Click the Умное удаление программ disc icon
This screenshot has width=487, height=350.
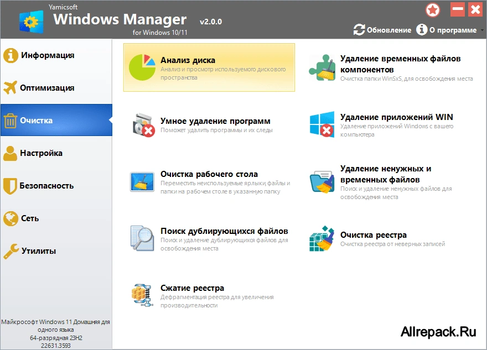click(143, 125)
